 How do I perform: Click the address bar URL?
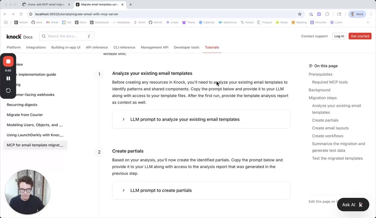[77, 14]
